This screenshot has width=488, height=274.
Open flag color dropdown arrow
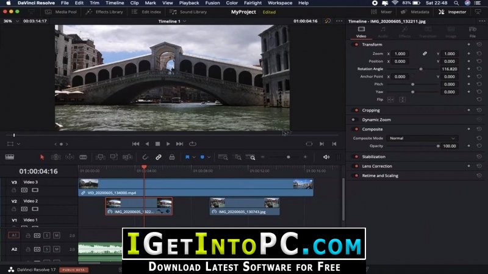194,157
